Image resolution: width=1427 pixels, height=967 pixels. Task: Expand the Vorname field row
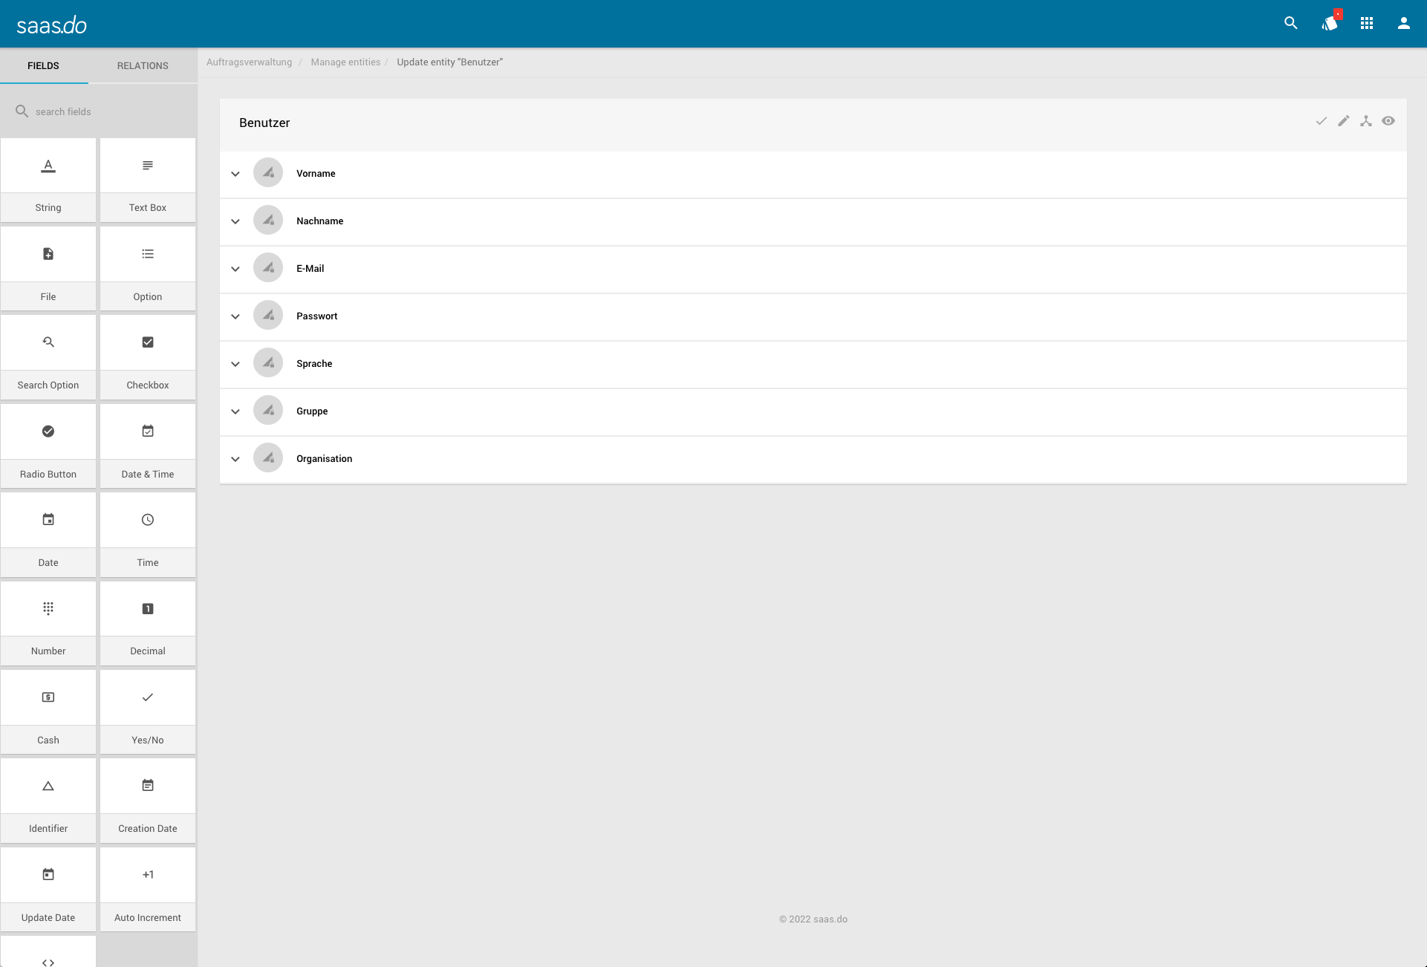tap(235, 174)
